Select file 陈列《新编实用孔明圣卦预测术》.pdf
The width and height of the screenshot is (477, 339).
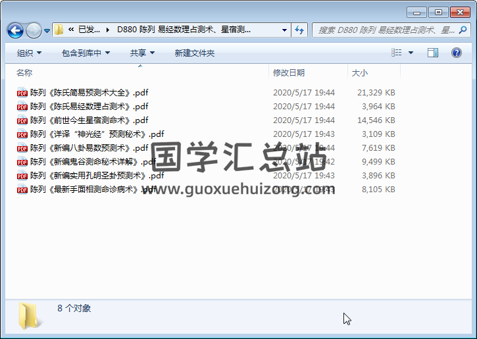[97, 175]
